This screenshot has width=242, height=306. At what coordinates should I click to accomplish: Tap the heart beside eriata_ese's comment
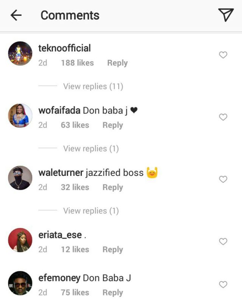[x=223, y=241]
